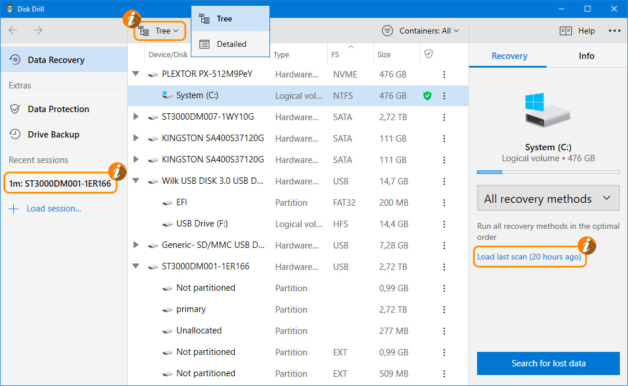Select Tree in the view menu
Image resolution: width=628 pixels, height=386 pixels.
point(230,19)
